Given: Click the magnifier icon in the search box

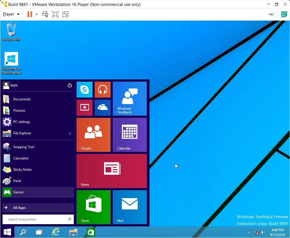Looking at the screenshot, I should point(70,219).
